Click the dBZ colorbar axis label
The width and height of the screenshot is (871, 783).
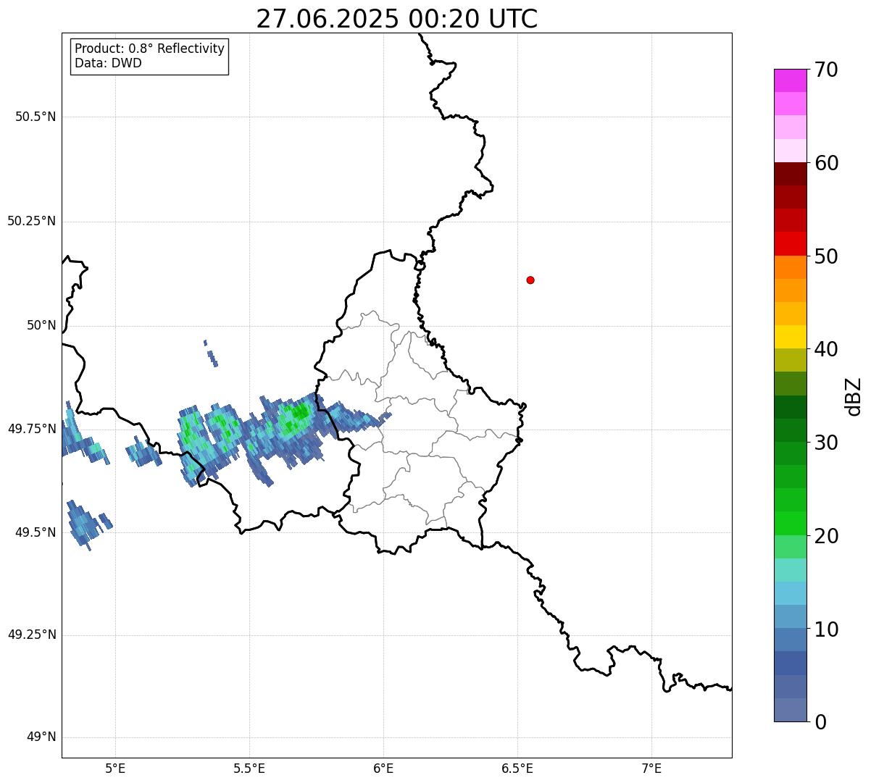click(854, 396)
